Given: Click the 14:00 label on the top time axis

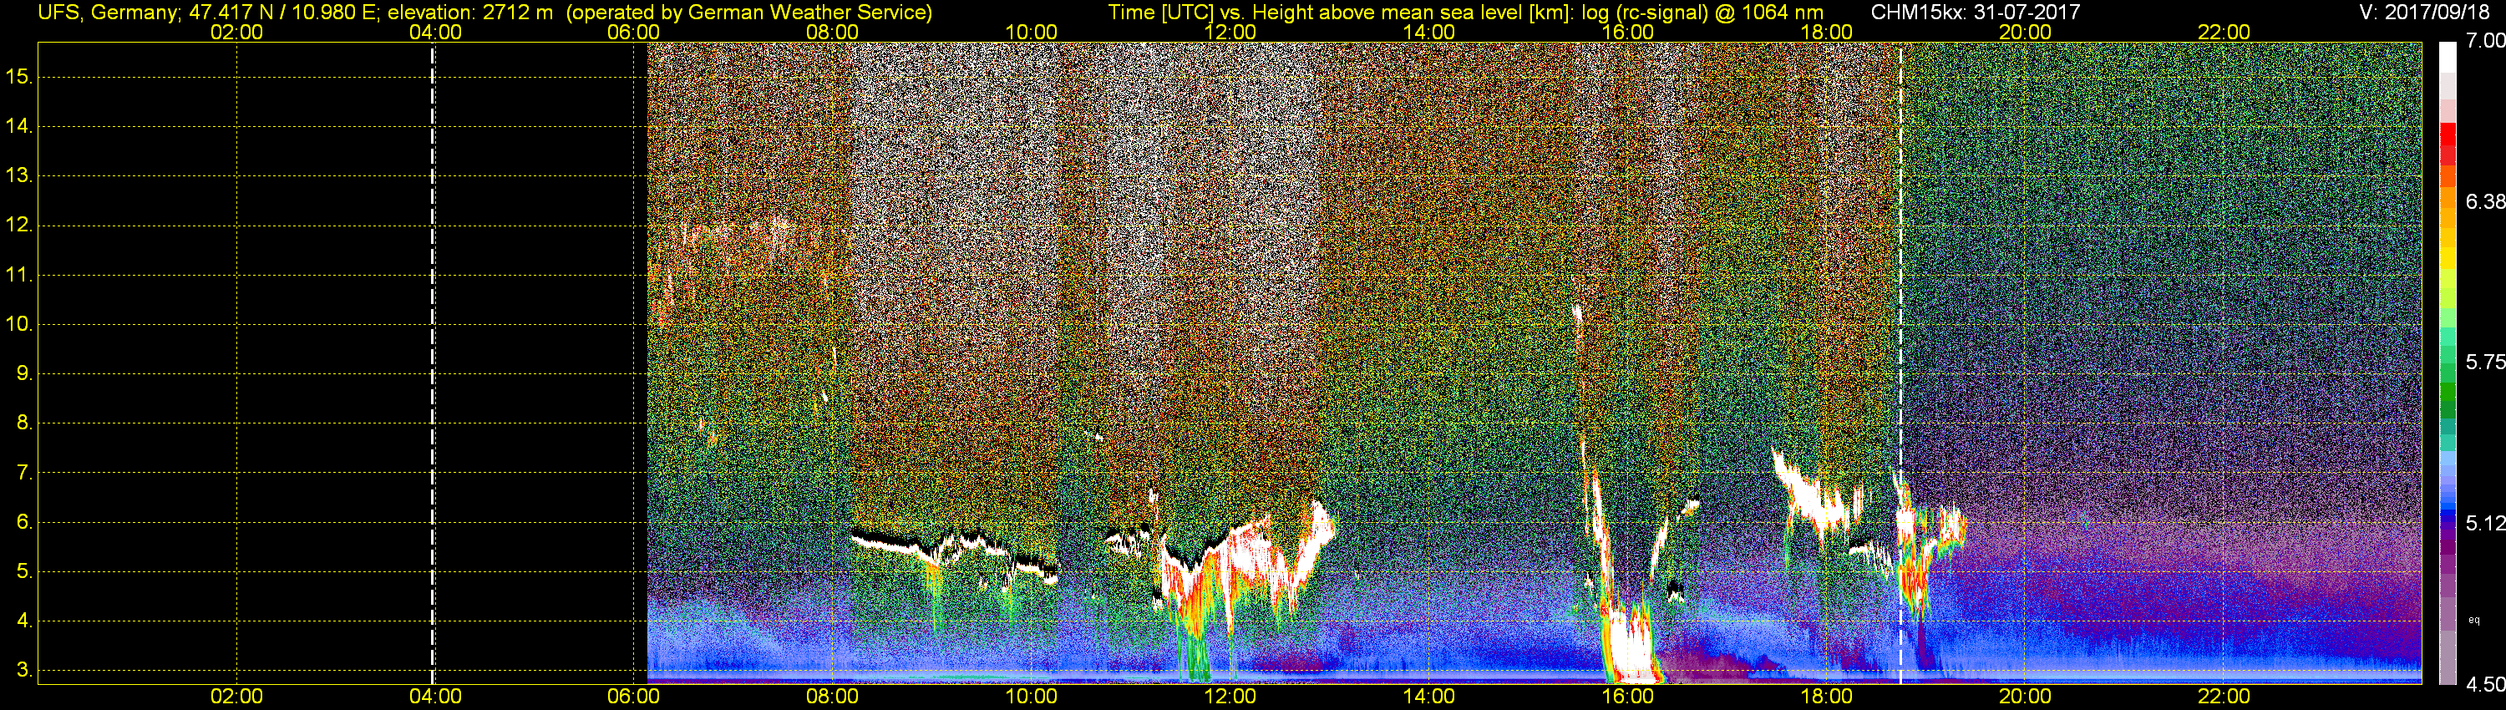Looking at the screenshot, I should pos(1429,32).
